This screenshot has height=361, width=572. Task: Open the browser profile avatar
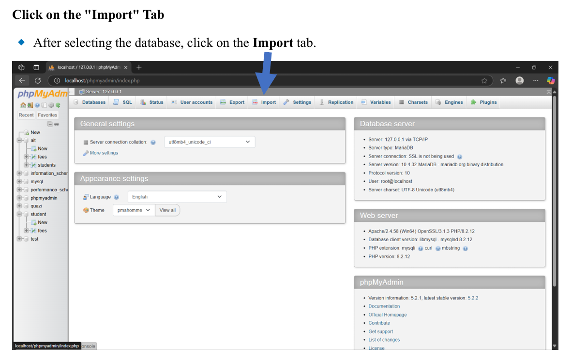click(519, 81)
